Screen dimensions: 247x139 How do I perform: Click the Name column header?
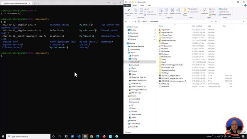(161, 26)
